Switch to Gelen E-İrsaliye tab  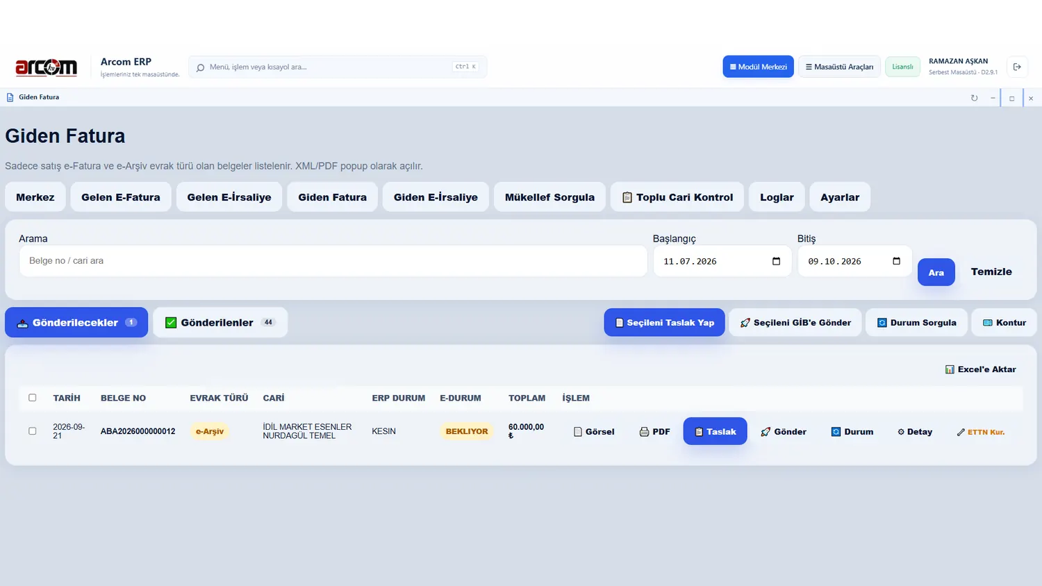229,197
